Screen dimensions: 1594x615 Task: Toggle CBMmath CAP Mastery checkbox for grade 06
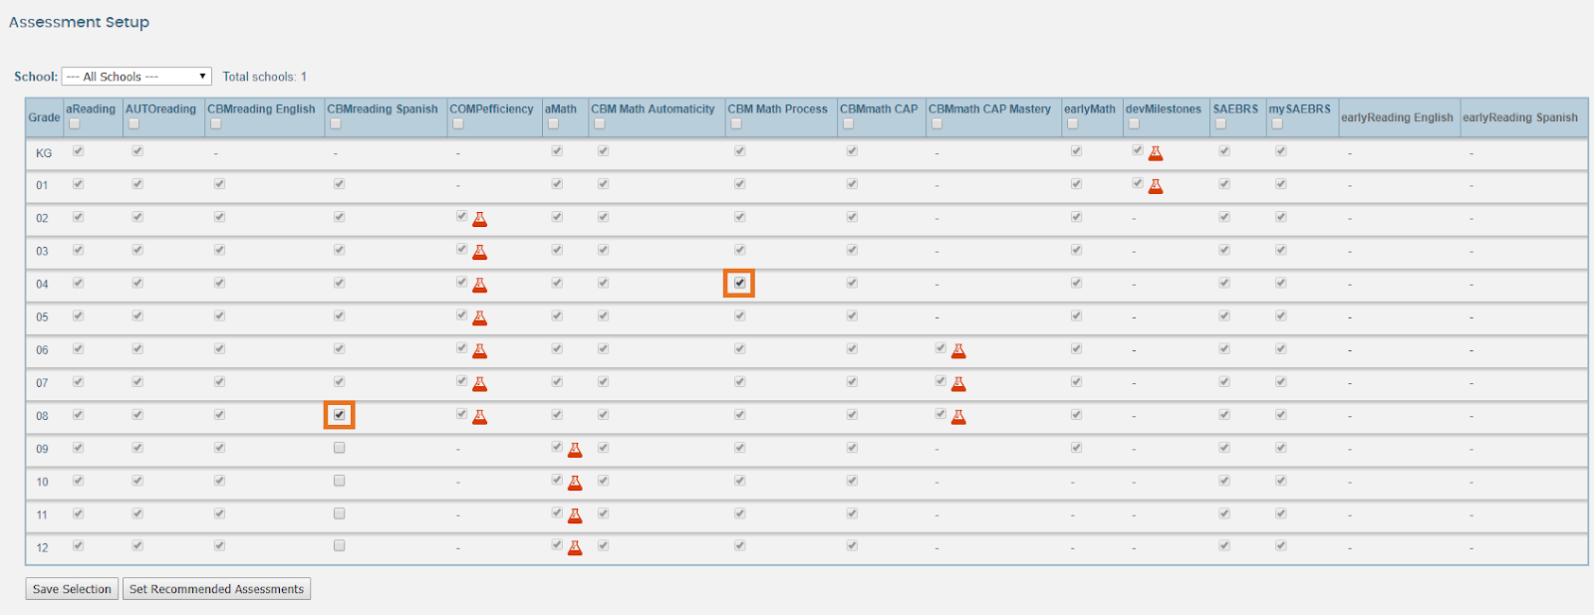point(940,348)
